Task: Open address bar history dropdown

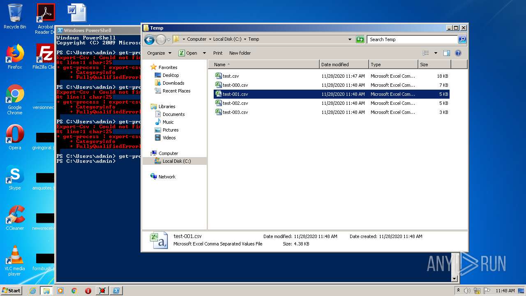Action: coord(350,39)
